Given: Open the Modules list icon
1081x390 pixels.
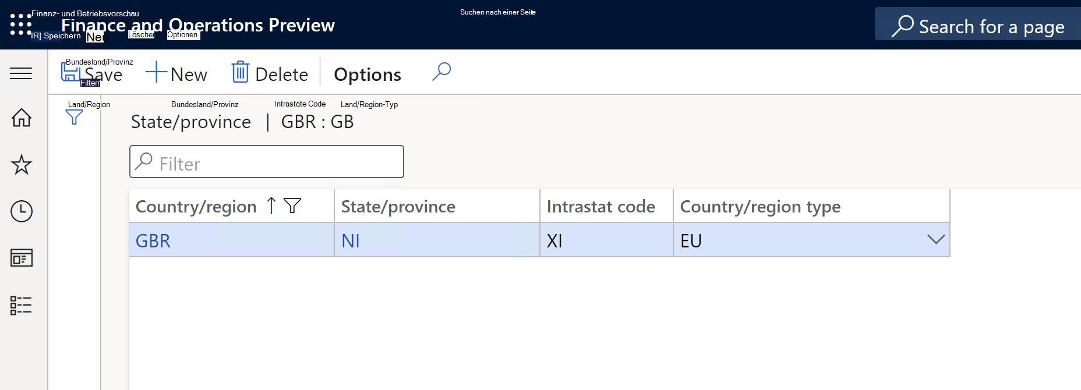Looking at the screenshot, I should tap(21, 305).
